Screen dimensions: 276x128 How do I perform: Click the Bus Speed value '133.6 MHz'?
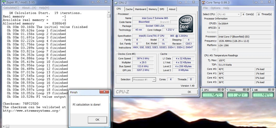[x=143, y=66]
